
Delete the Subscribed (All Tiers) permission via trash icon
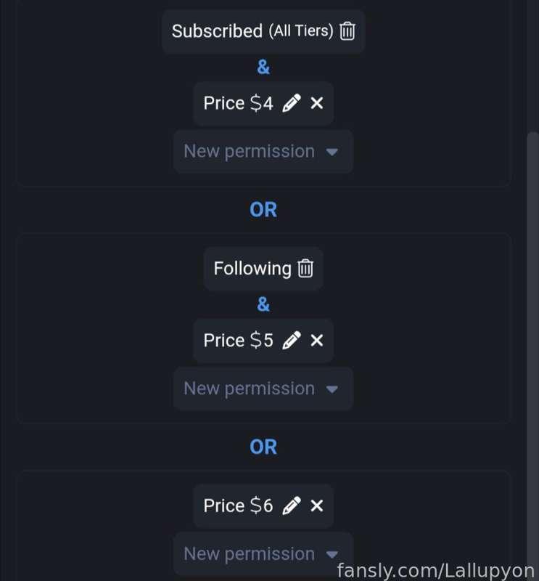347,31
